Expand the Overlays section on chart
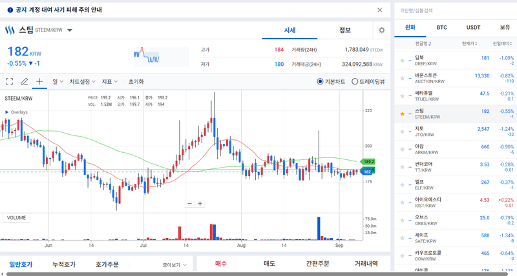 point(16,112)
